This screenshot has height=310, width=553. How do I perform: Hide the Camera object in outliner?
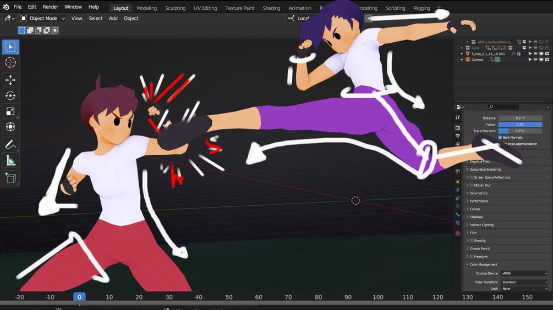coord(535,59)
